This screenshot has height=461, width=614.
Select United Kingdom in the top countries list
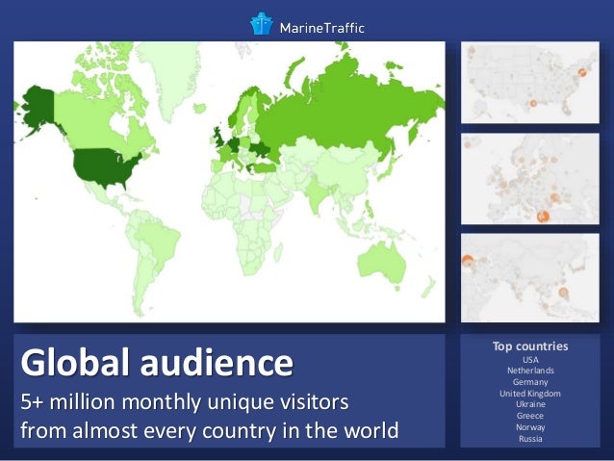click(x=530, y=394)
